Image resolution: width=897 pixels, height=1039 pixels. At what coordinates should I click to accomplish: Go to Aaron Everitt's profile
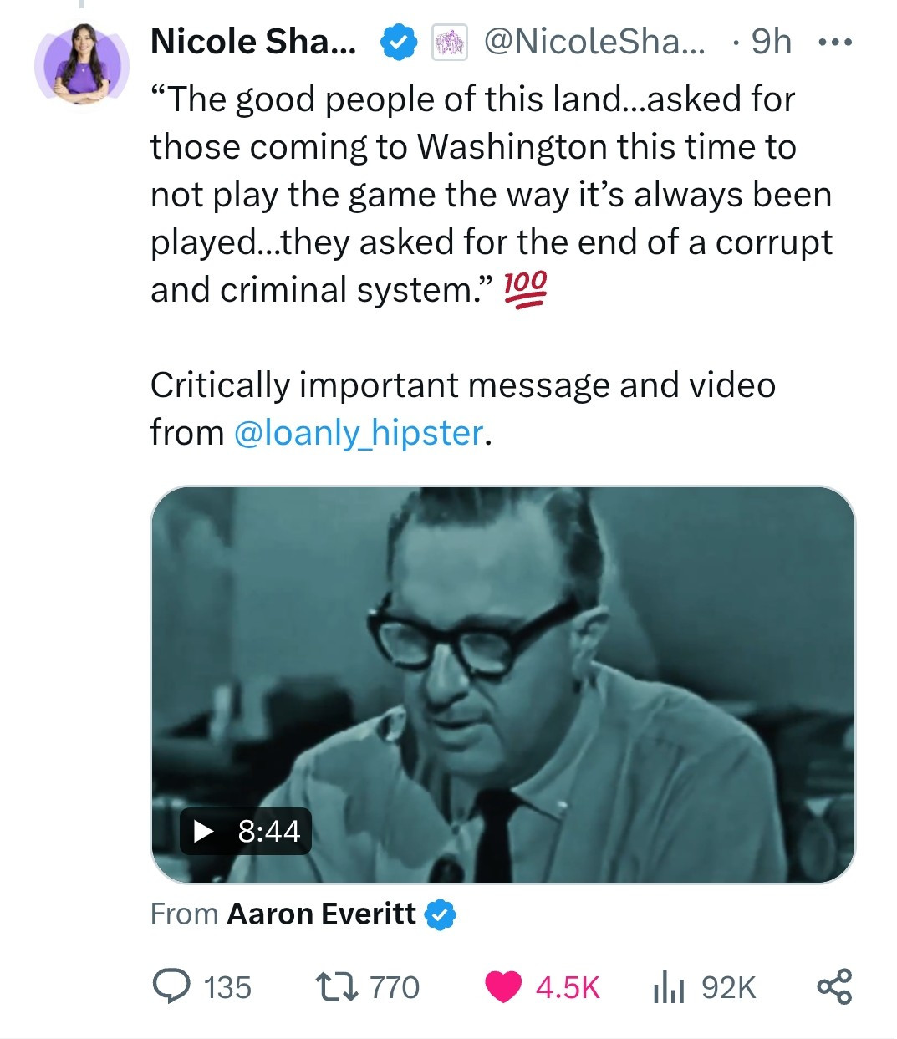(321, 914)
